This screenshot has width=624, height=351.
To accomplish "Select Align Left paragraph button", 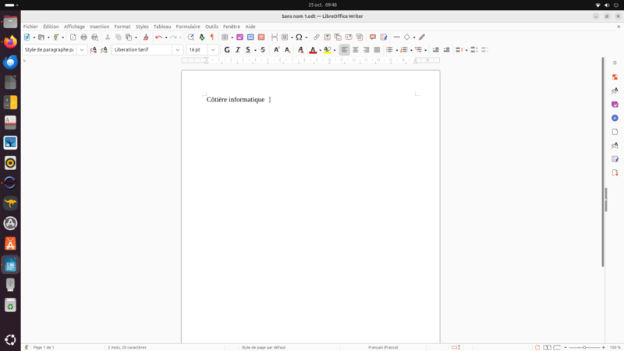I will pyautogui.click(x=345, y=50).
